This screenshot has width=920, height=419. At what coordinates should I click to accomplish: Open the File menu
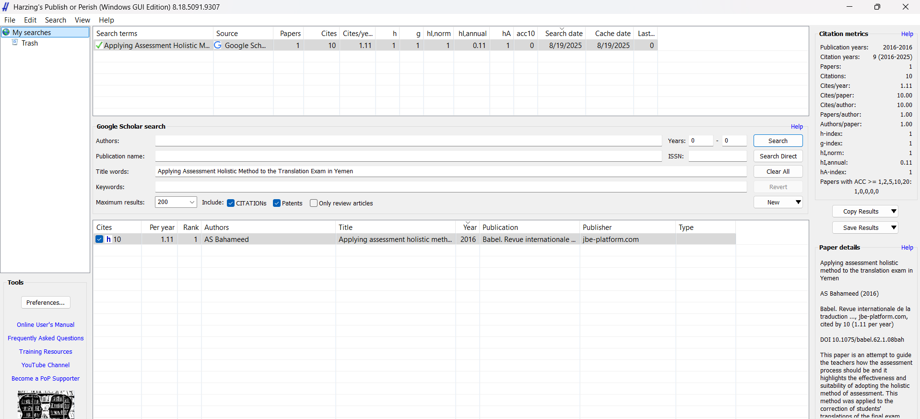[10, 20]
